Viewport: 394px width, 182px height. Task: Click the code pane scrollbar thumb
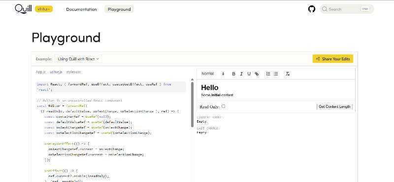point(192,104)
